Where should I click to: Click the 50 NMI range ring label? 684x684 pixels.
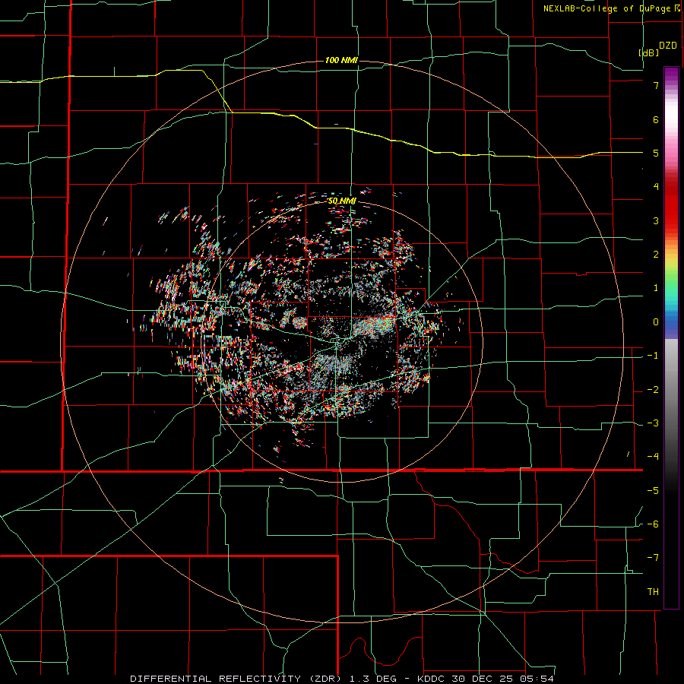341,201
